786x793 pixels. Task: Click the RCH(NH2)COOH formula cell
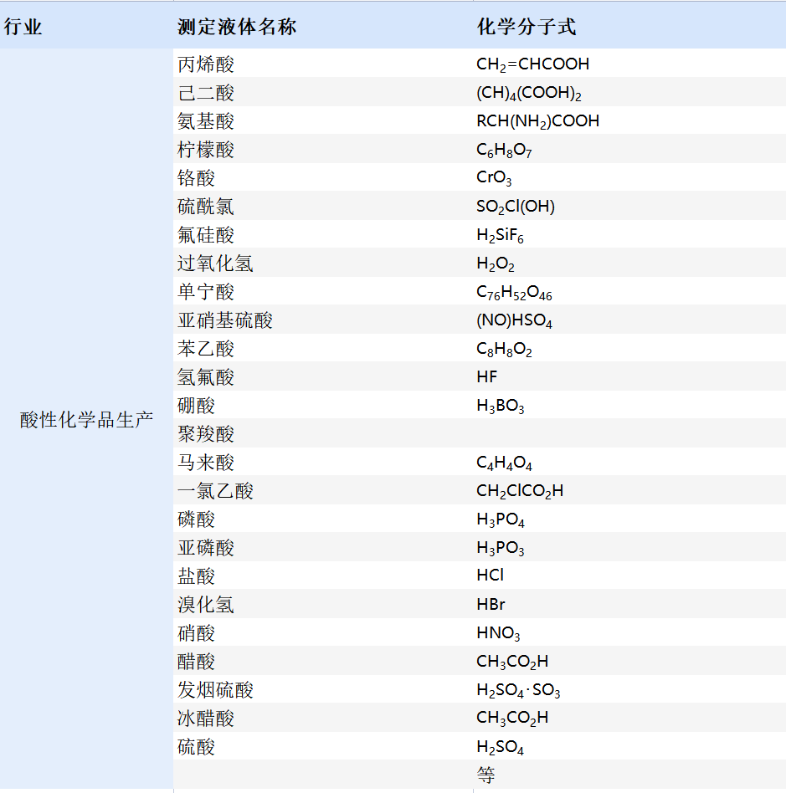[537, 121]
